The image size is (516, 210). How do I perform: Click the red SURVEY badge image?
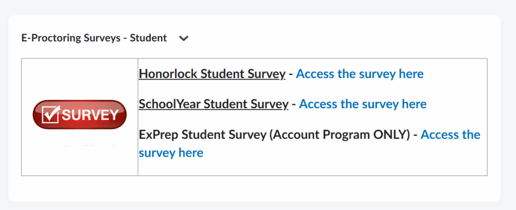coord(79,114)
